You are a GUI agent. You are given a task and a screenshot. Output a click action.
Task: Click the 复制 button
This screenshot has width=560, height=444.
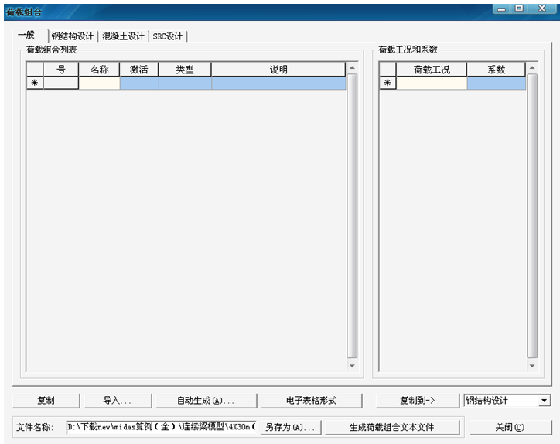pyautogui.click(x=46, y=401)
